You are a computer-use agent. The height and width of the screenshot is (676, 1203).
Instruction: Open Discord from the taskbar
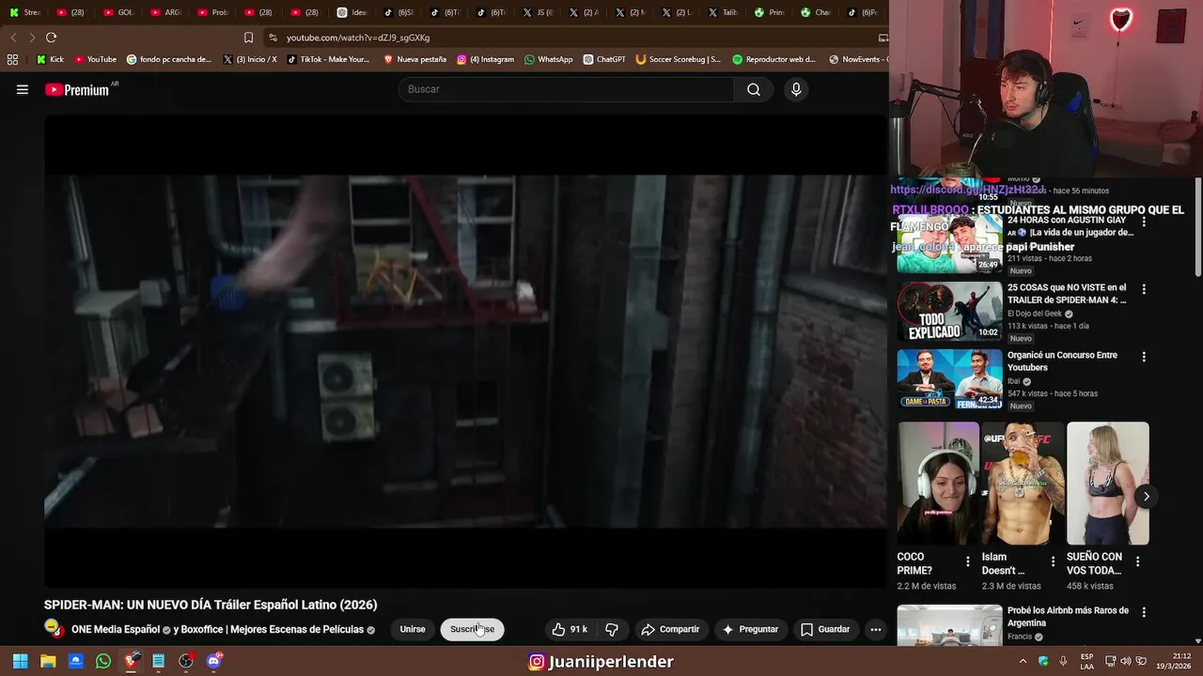pos(214,661)
